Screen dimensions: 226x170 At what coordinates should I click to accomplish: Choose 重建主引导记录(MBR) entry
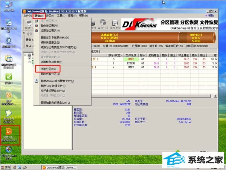55,38
